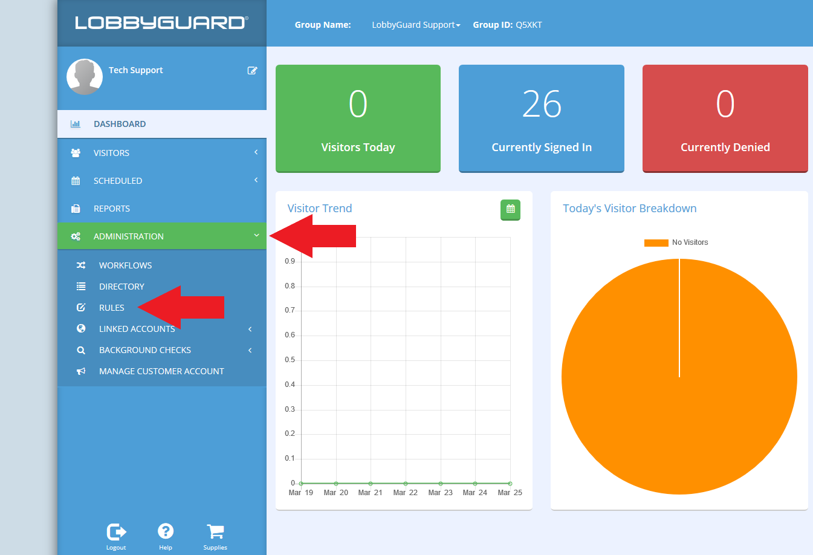Click the Background Checks magnifier icon

[81, 350]
